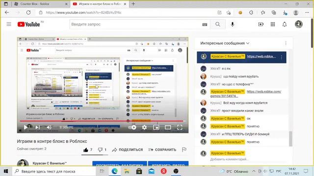
Task: Go back in browser
Action: pos(7,13)
